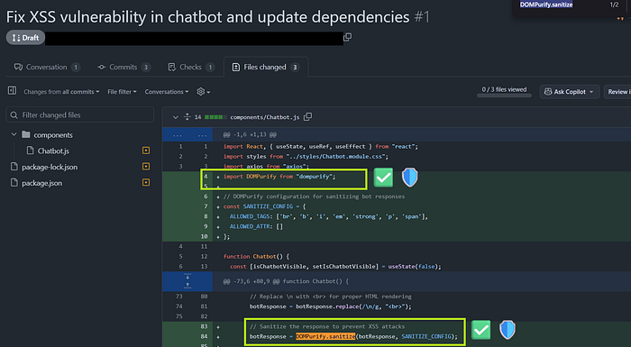Switch to the Checks tab
This screenshot has width=631, height=347.
click(191, 67)
